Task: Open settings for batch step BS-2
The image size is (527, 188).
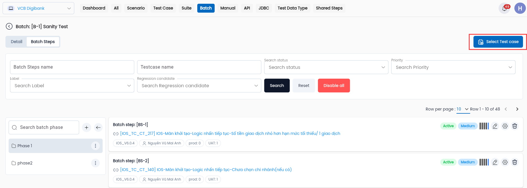Action: 505,162
